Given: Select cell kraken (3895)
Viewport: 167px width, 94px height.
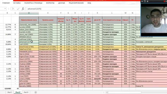Looking at the screenshot, I should click(x=29, y=69).
